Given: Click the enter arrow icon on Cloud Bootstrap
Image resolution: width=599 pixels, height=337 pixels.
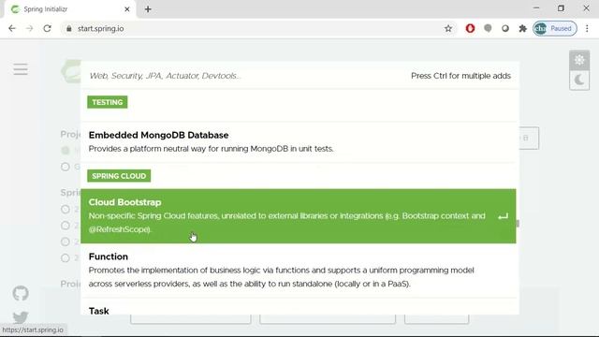Looking at the screenshot, I should (x=504, y=216).
